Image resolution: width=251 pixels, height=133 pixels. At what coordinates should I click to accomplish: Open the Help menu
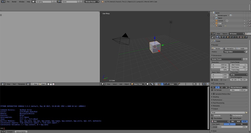coord(28,2)
